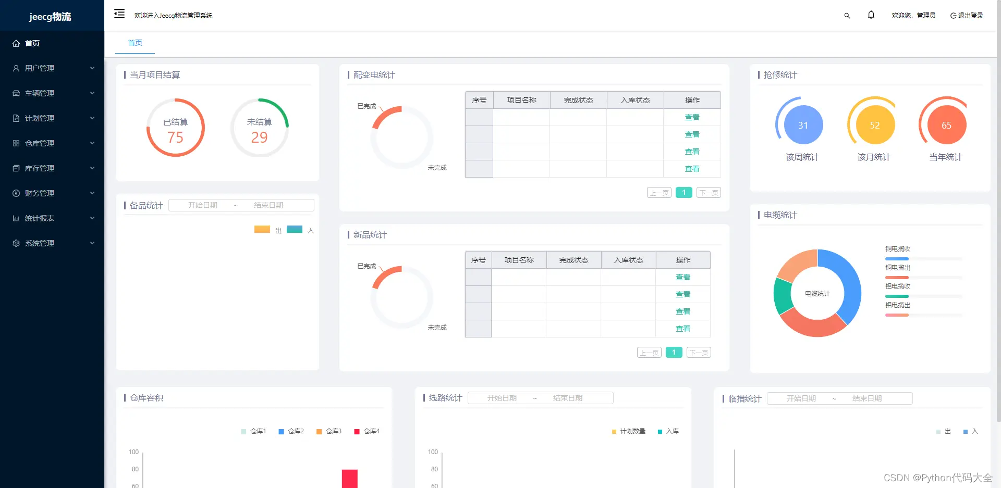Viewport: 1001px width, 488px height.
Task: Click the yellow 该月统计 circle showing 52
Action: click(x=875, y=125)
